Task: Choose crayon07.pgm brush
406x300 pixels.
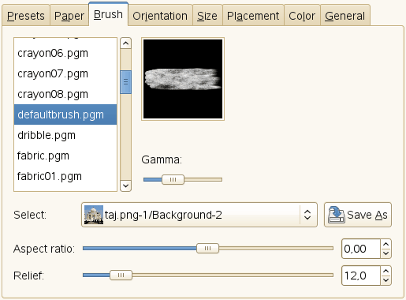Action: [65, 73]
